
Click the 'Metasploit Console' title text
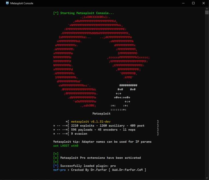(x=21, y=3)
